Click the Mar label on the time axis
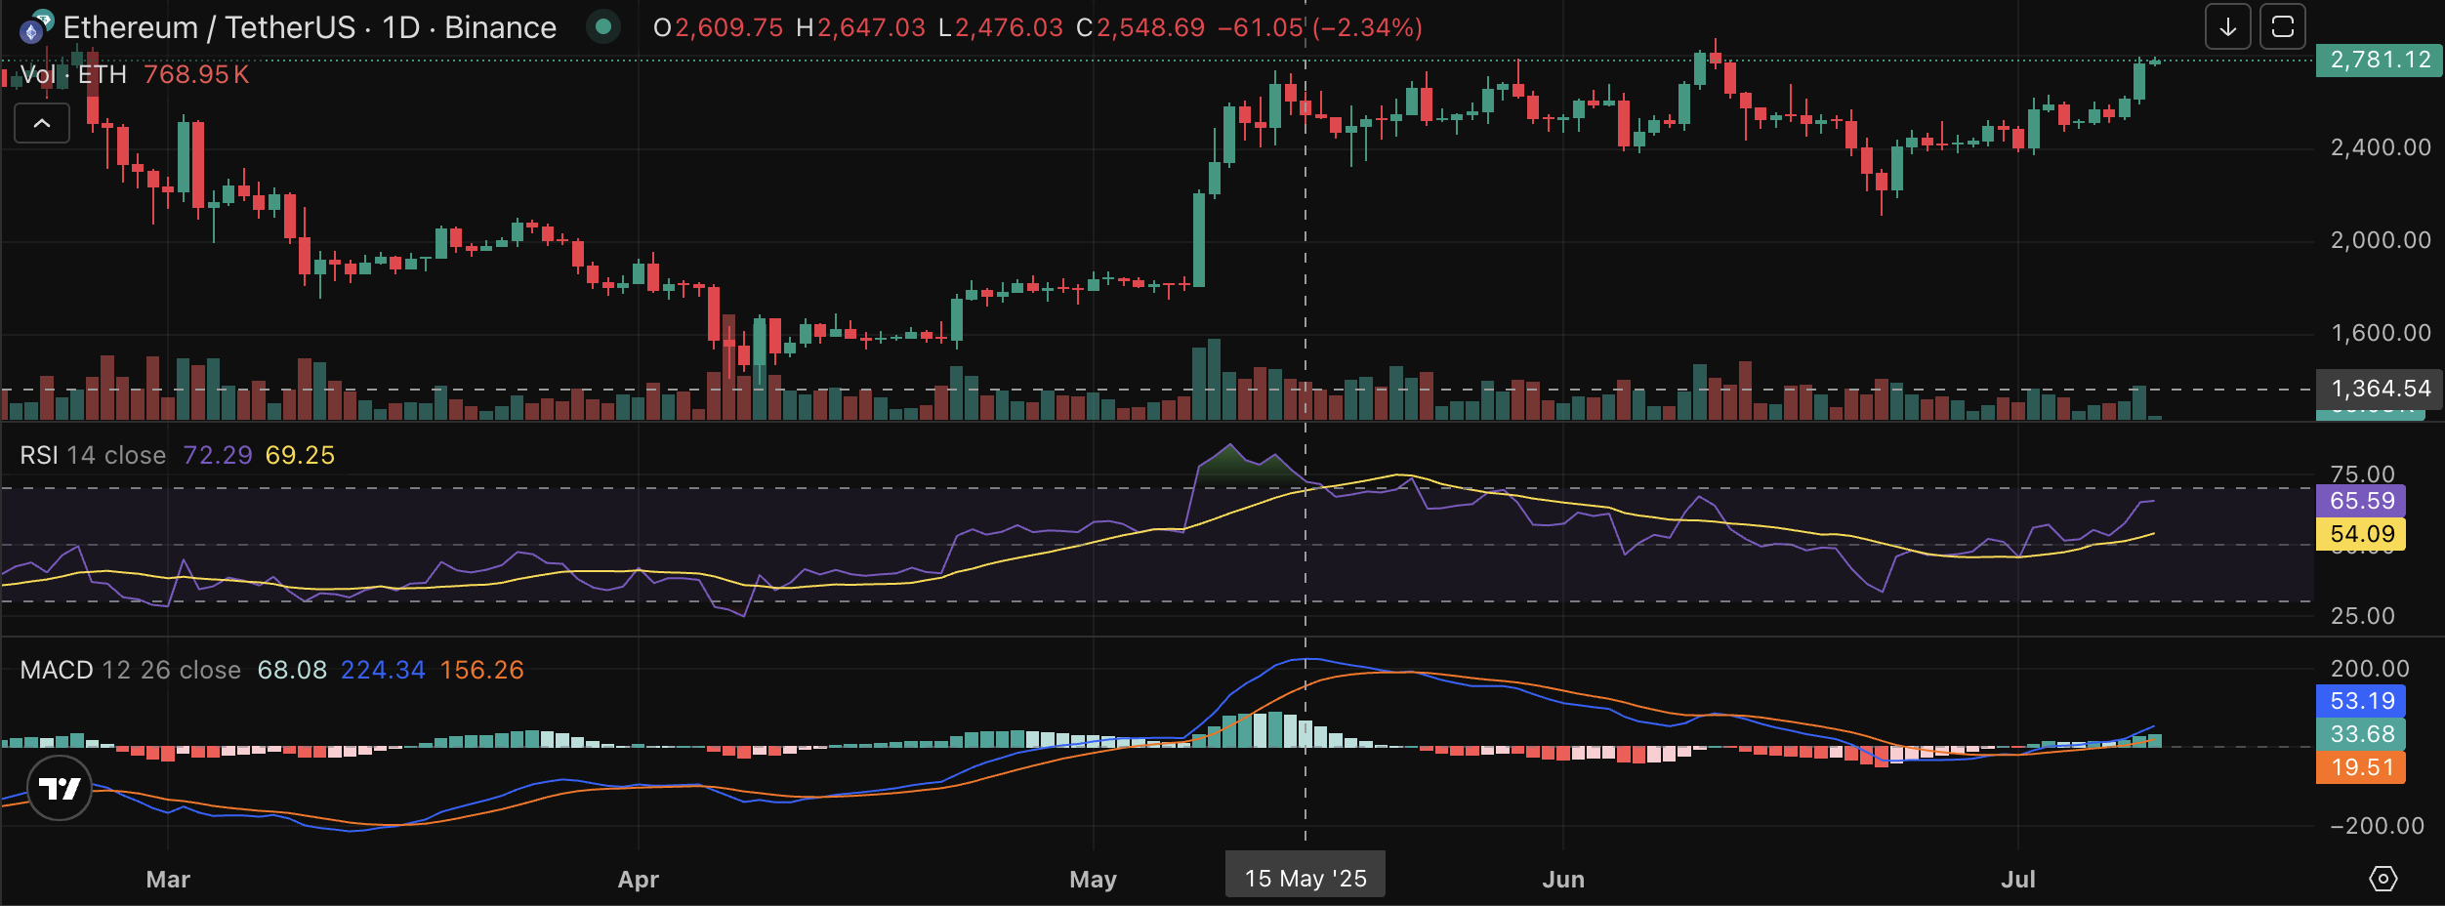This screenshot has height=906, width=2445. [x=168, y=880]
